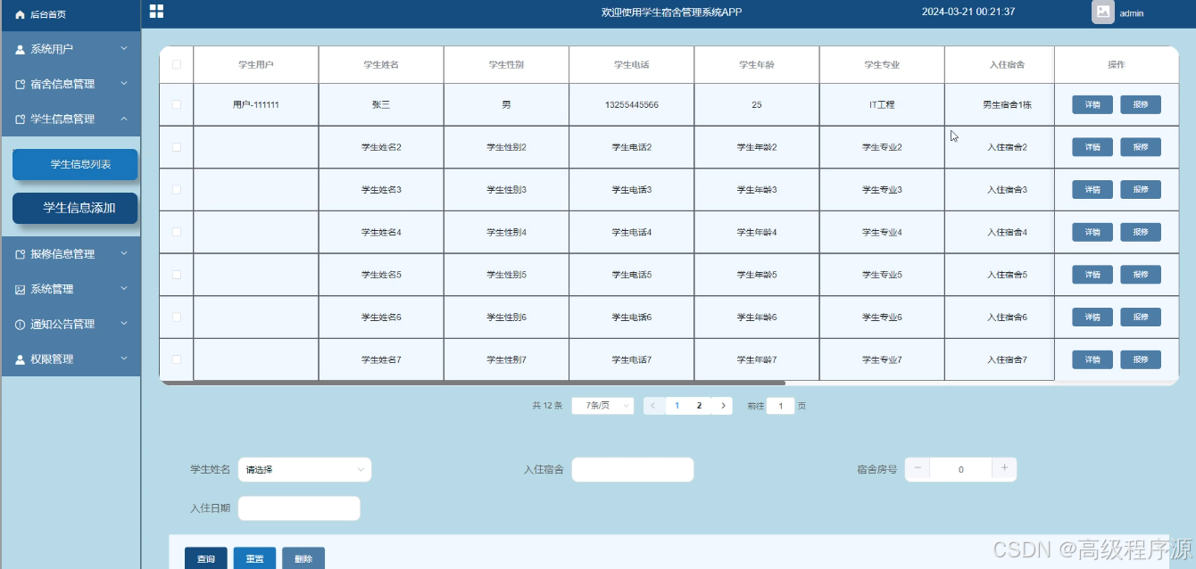
Task: Check the row checkbox for 学生姓名6
Action: point(177,317)
